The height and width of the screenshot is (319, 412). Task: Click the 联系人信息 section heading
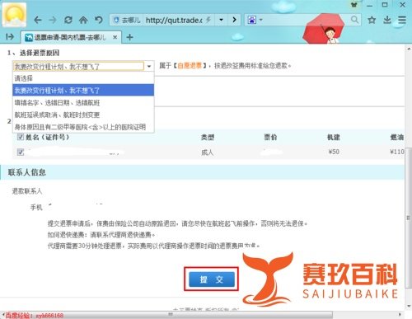[x=27, y=172]
